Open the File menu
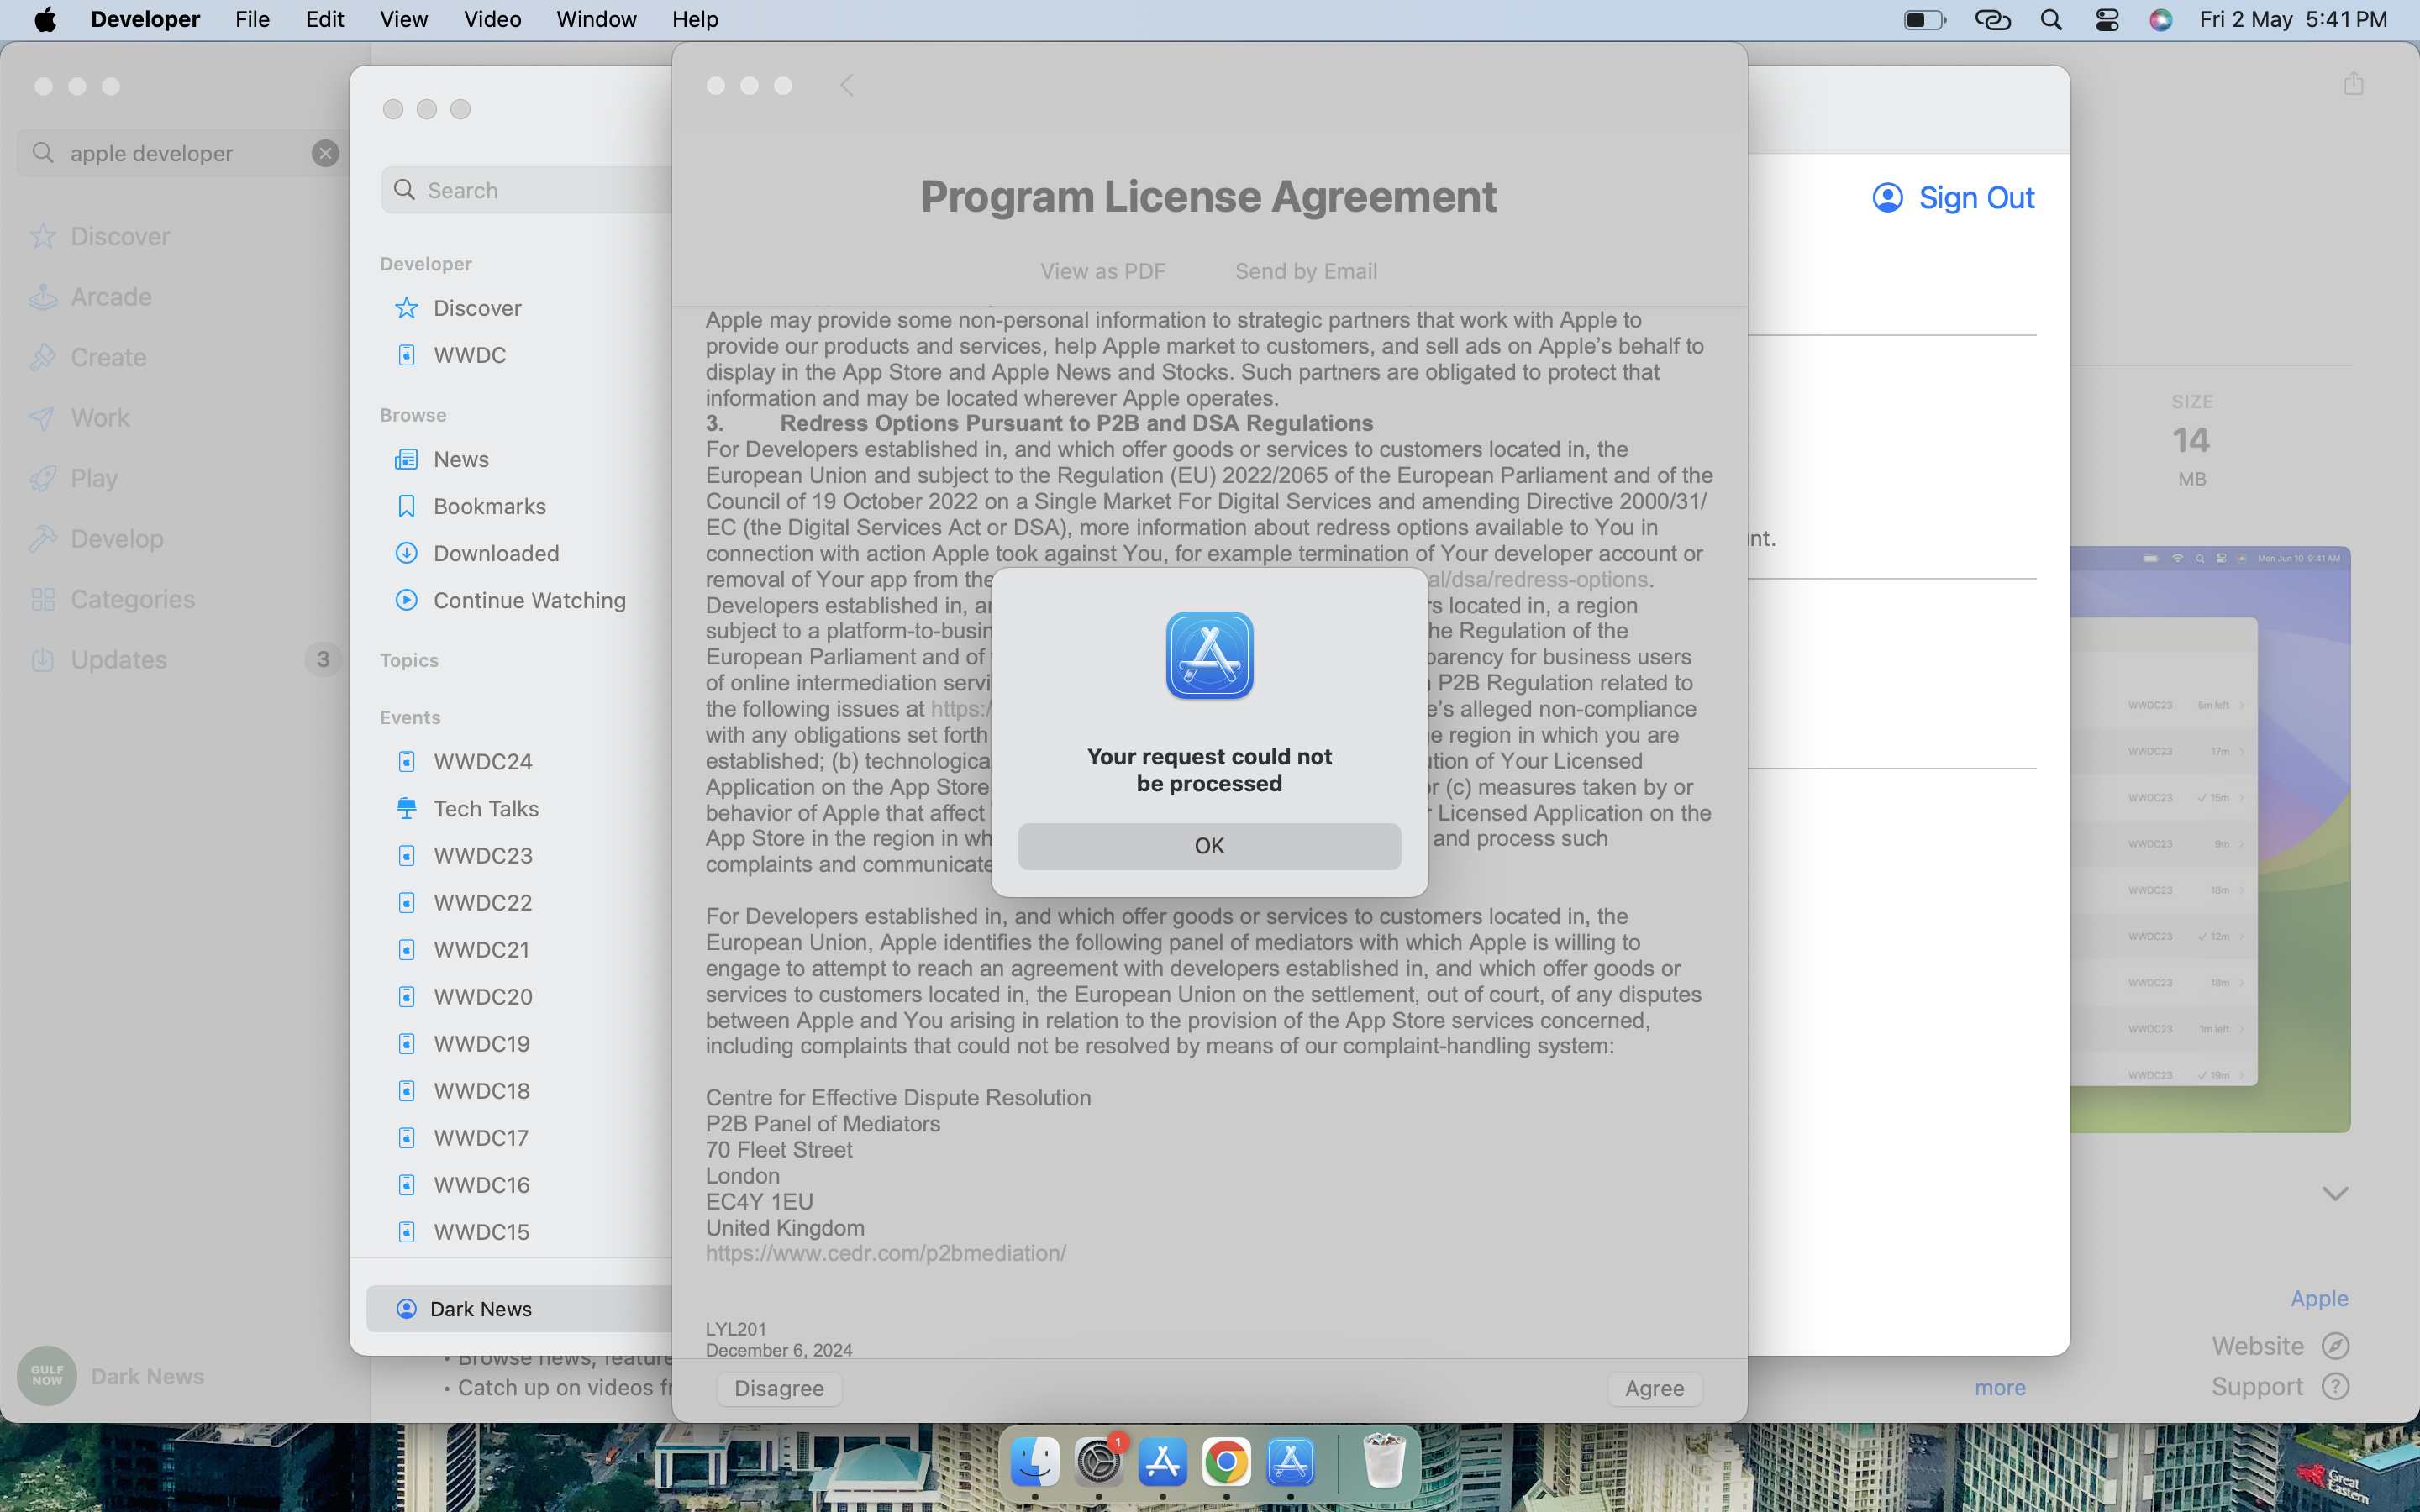The width and height of the screenshot is (2420, 1512). 252,19
